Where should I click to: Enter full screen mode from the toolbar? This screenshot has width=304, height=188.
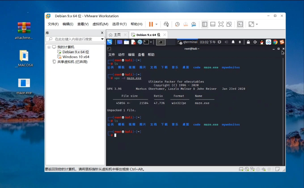tap(221, 24)
